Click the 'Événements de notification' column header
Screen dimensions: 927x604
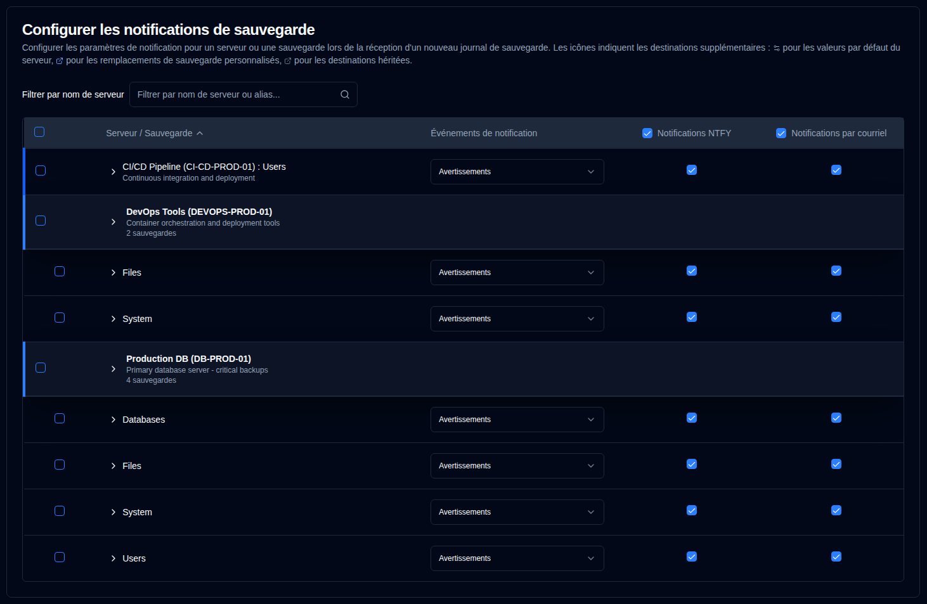pyautogui.click(x=484, y=133)
